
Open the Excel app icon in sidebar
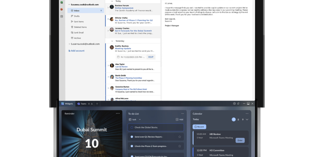[61, 2]
